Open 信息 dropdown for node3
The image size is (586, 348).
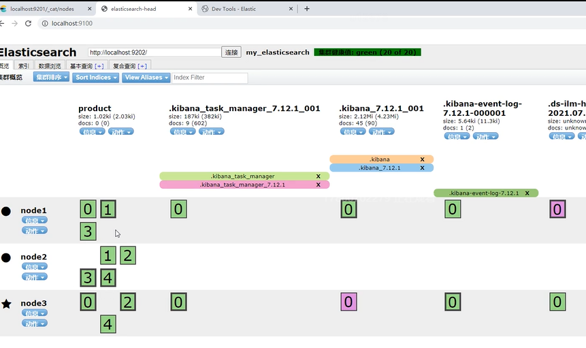pos(35,313)
